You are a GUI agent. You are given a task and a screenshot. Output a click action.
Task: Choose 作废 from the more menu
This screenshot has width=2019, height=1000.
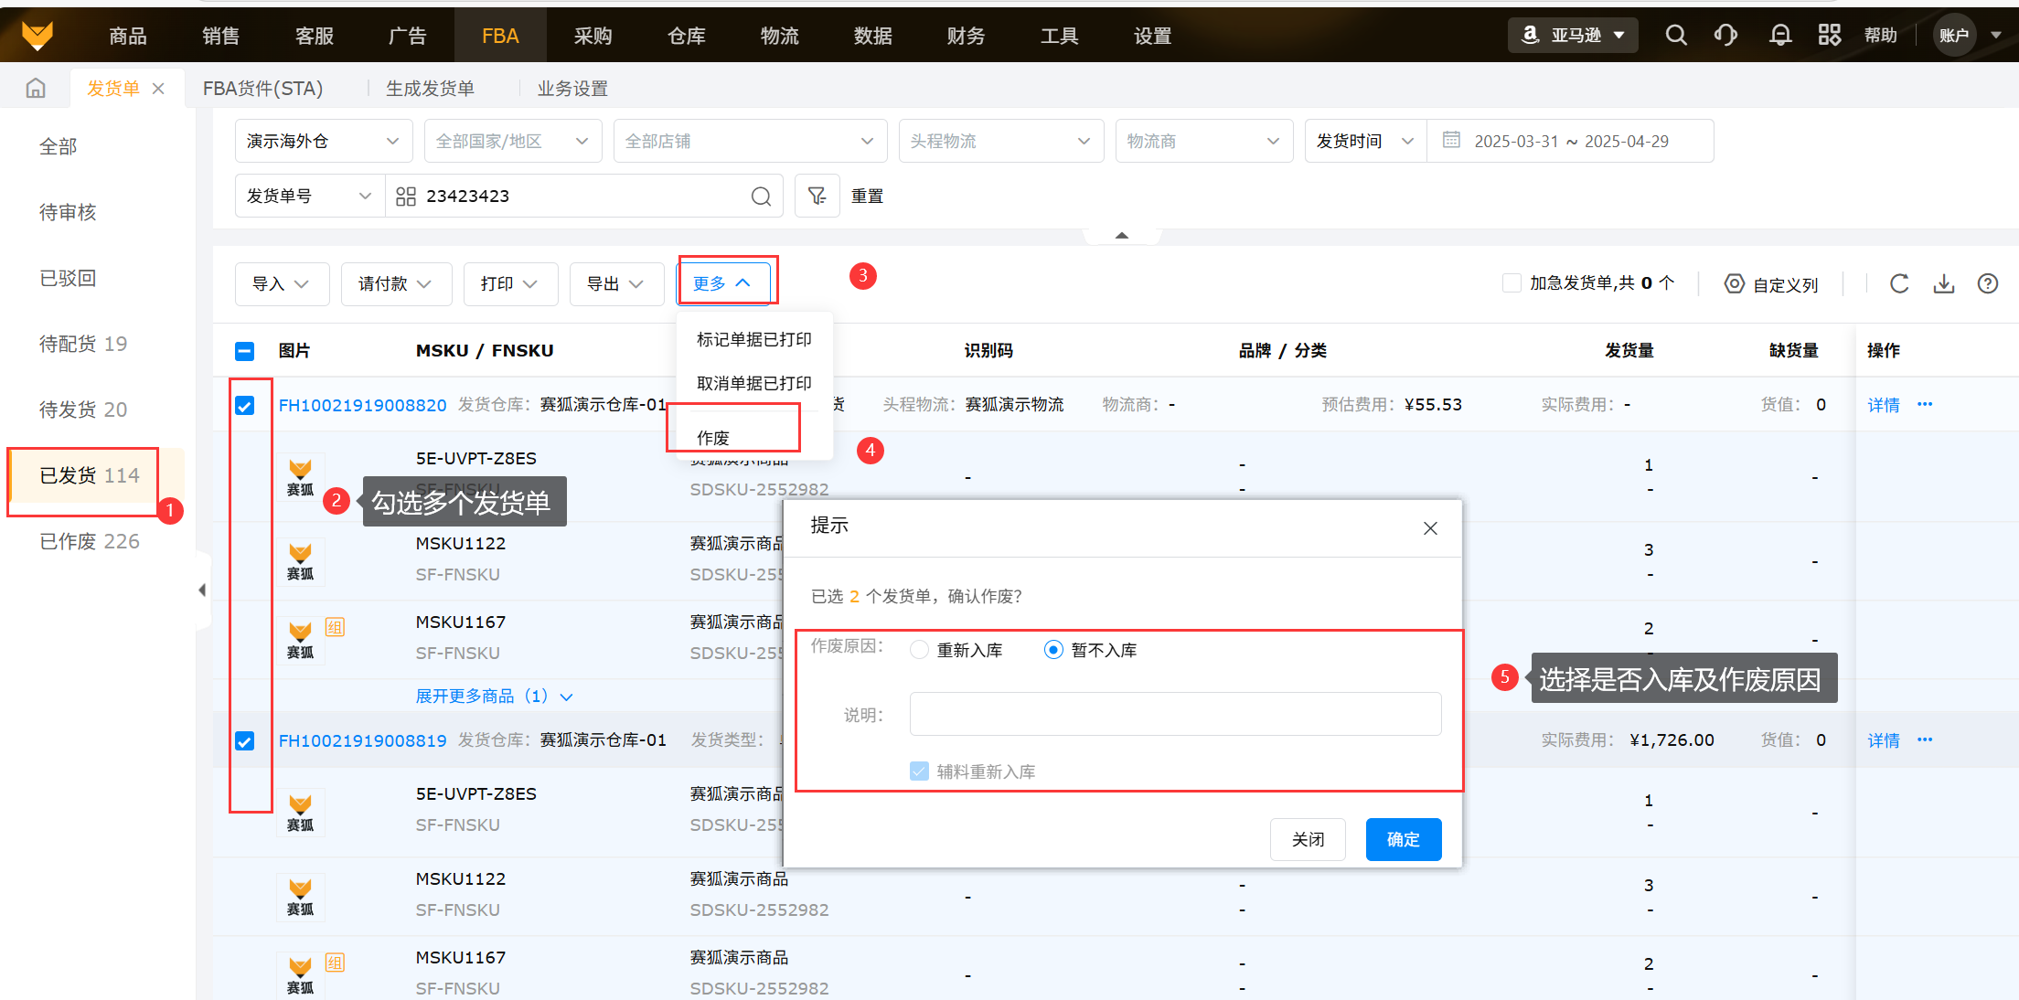(713, 438)
